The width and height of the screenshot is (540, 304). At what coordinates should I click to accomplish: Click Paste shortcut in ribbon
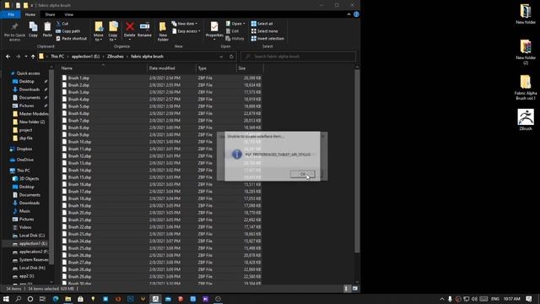click(x=71, y=39)
